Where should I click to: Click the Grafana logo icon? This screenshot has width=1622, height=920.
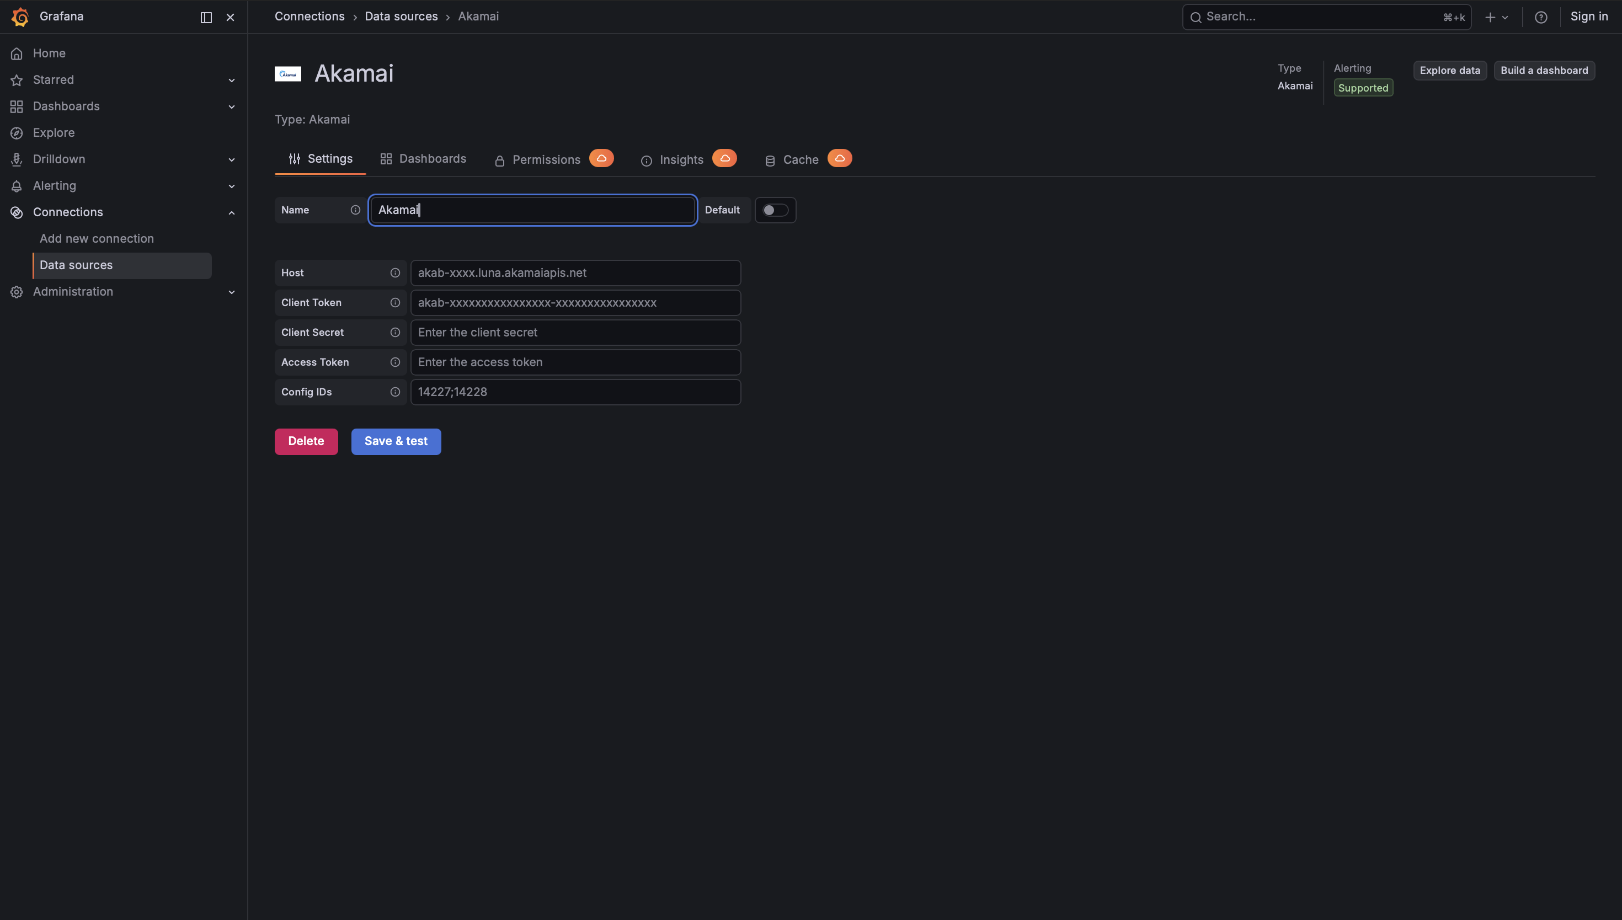[20, 17]
